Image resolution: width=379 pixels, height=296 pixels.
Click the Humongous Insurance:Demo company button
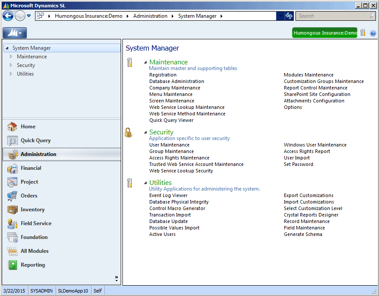point(324,33)
